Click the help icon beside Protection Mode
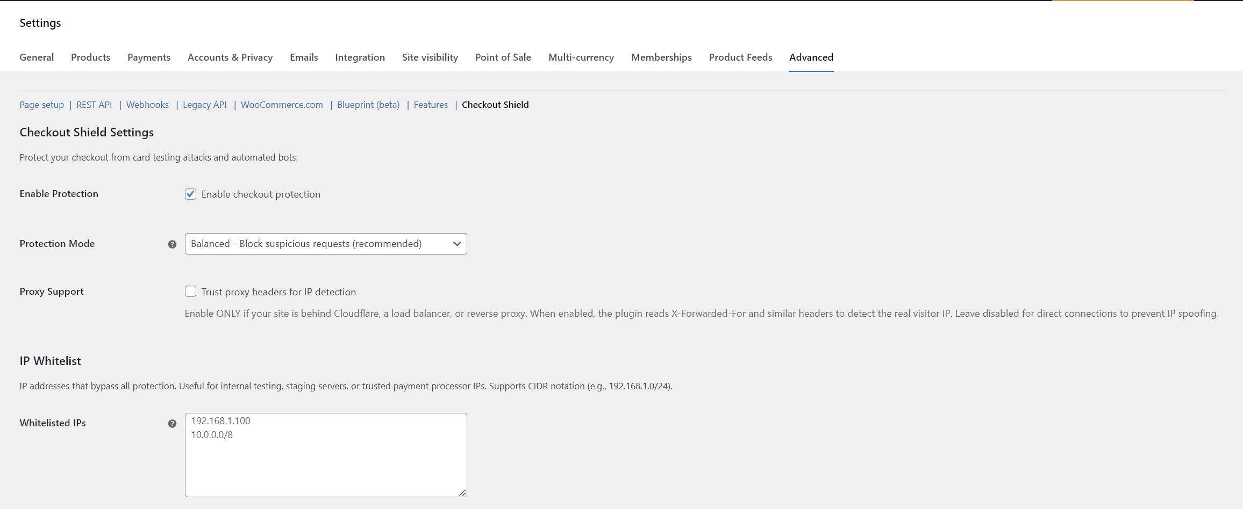Image resolution: width=1243 pixels, height=509 pixels. (x=172, y=244)
